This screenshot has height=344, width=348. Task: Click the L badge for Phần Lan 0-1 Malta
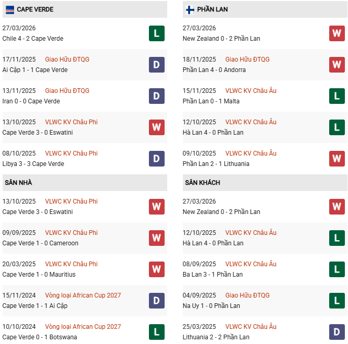(x=337, y=96)
